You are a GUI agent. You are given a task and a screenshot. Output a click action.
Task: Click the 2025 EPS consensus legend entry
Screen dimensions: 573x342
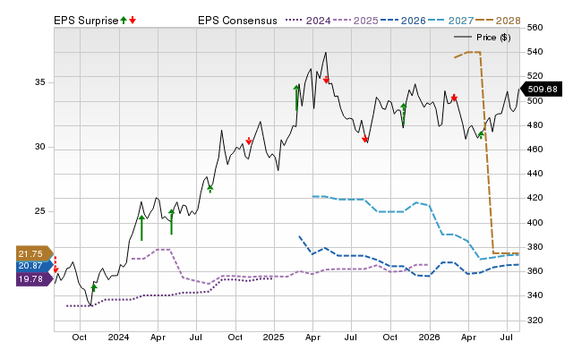coord(355,21)
